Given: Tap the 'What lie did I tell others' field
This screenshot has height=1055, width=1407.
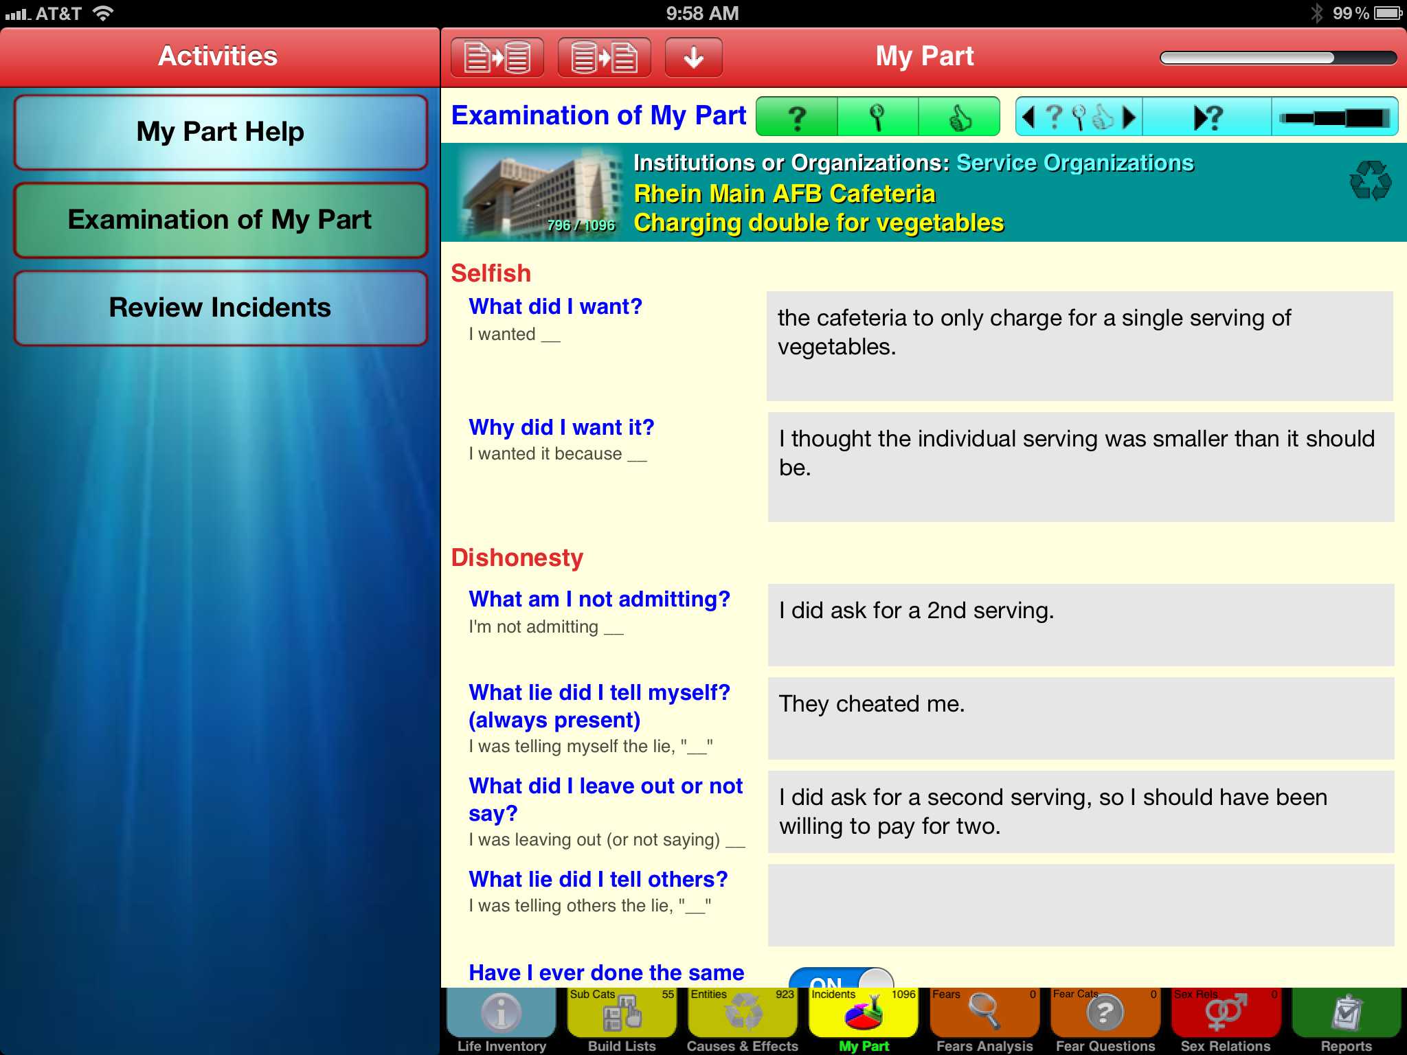Looking at the screenshot, I should [x=1080, y=905].
